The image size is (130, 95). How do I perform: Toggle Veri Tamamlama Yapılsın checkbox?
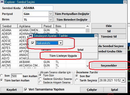click(x=26, y=89)
